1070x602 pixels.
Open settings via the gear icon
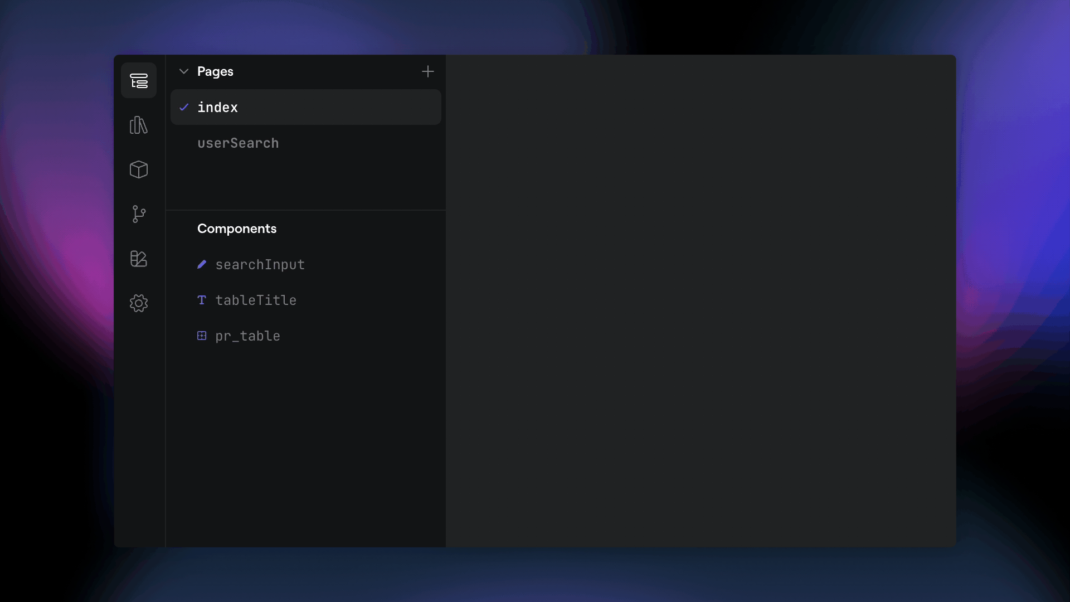point(139,303)
